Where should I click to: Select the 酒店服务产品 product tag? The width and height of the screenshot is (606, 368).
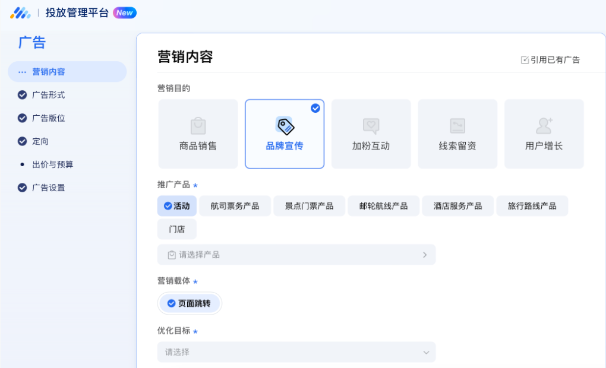tap(457, 205)
